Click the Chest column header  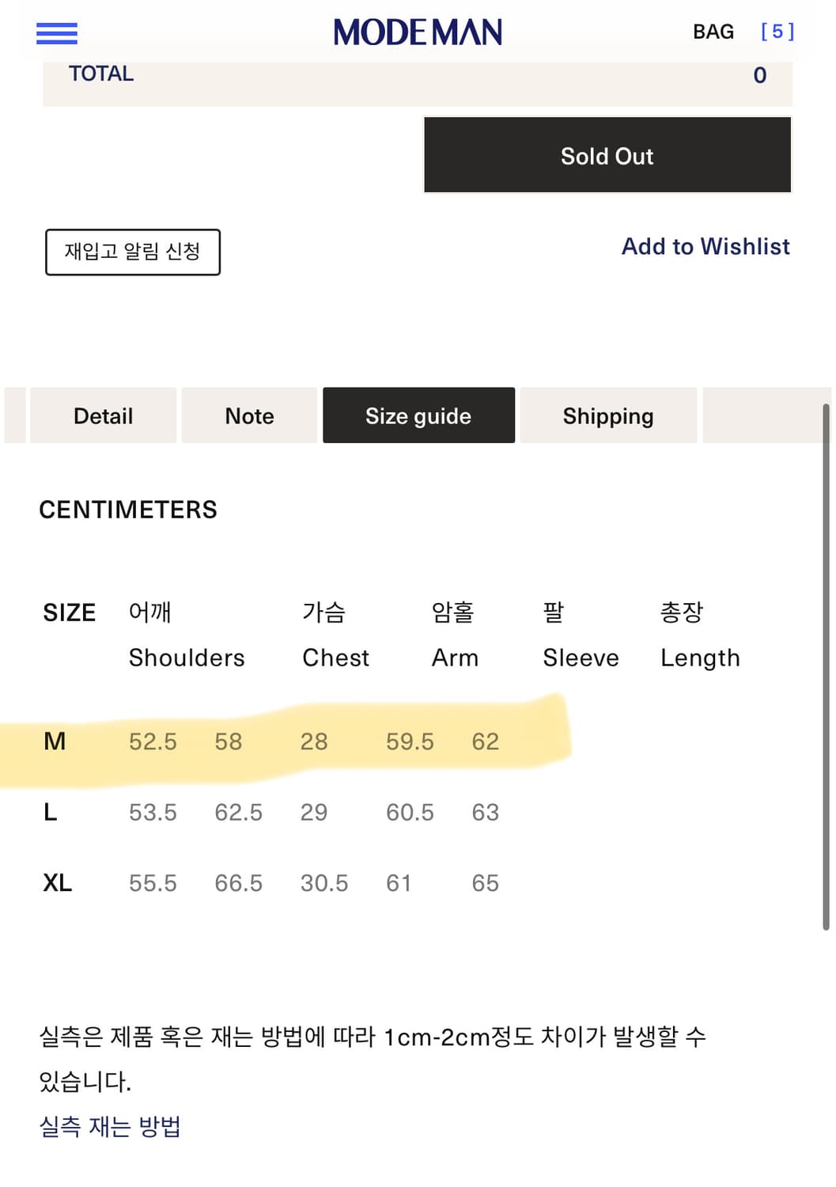click(335, 658)
